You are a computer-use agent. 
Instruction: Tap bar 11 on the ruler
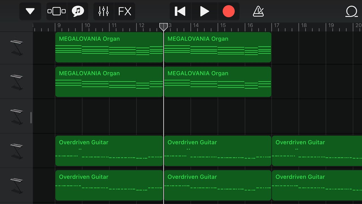pyautogui.click(x=114, y=25)
